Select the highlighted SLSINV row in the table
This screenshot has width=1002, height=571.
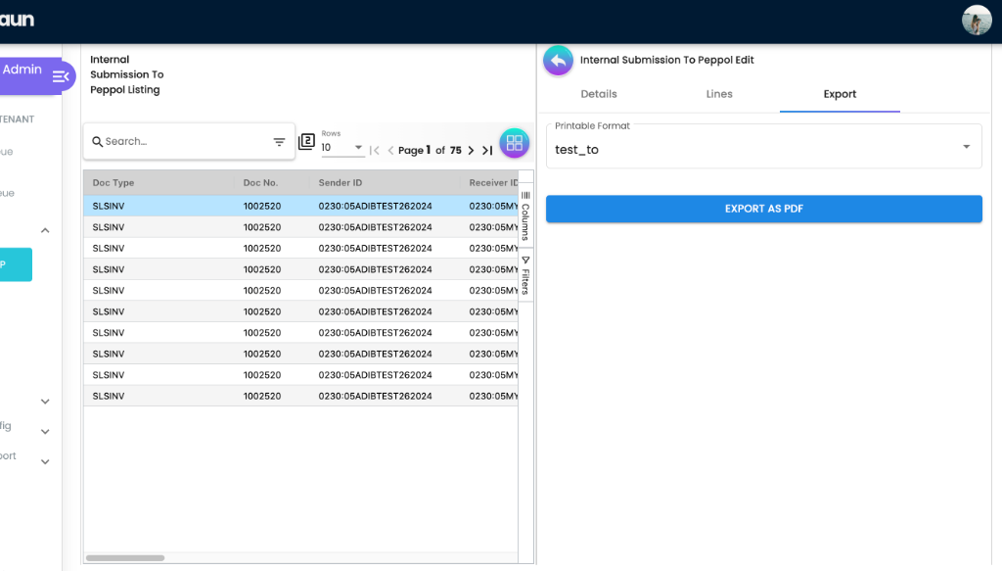[294, 205]
